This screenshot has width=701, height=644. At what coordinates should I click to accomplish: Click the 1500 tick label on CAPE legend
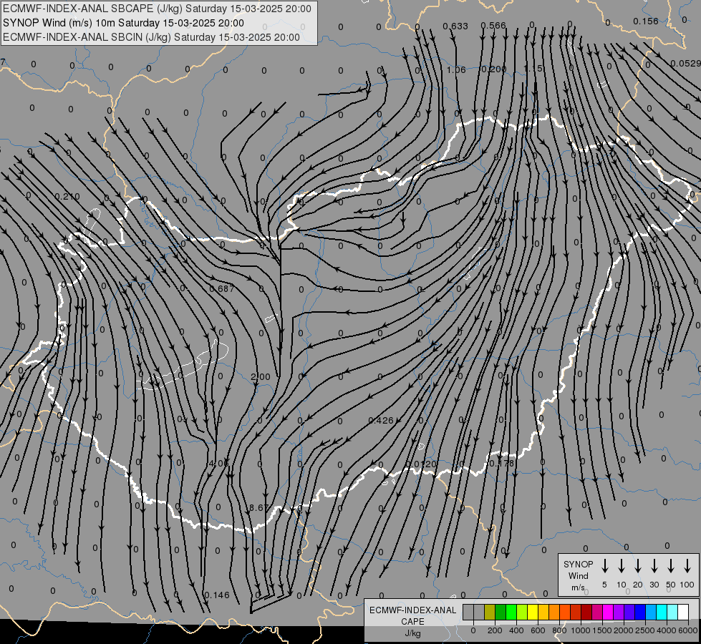point(602,630)
